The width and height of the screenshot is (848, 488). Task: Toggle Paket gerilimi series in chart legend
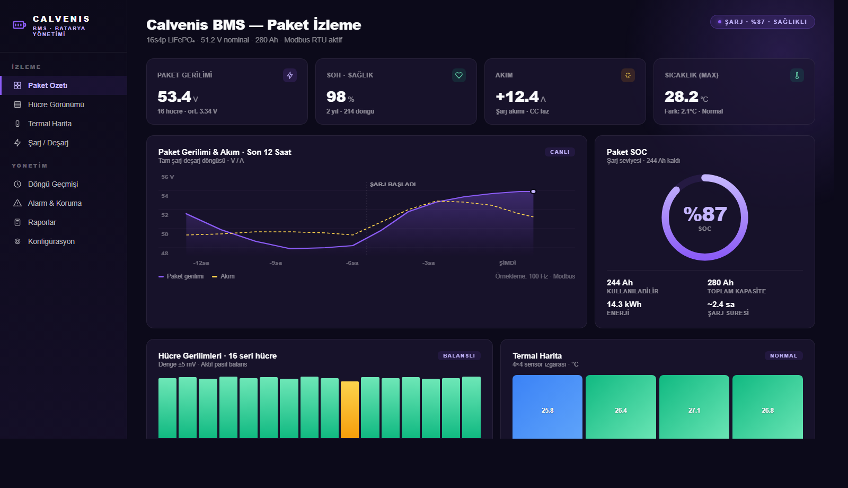[181, 276]
